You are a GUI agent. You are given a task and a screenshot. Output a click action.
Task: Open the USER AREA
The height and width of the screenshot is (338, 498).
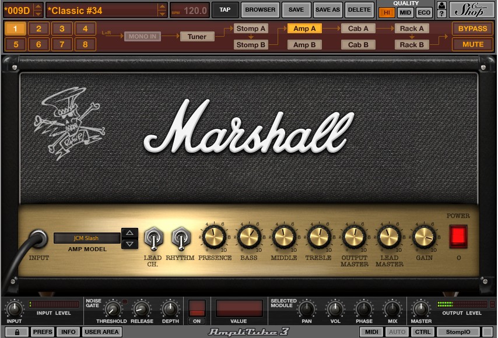[101, 332]
